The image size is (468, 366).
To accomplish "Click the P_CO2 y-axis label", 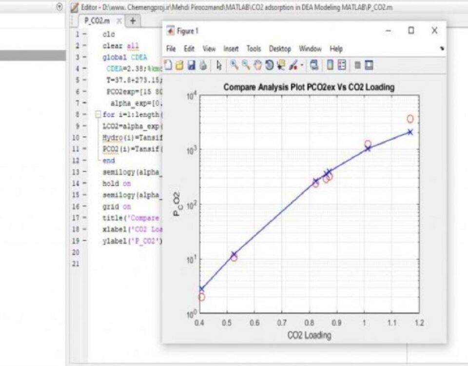I will pos(176,204).
